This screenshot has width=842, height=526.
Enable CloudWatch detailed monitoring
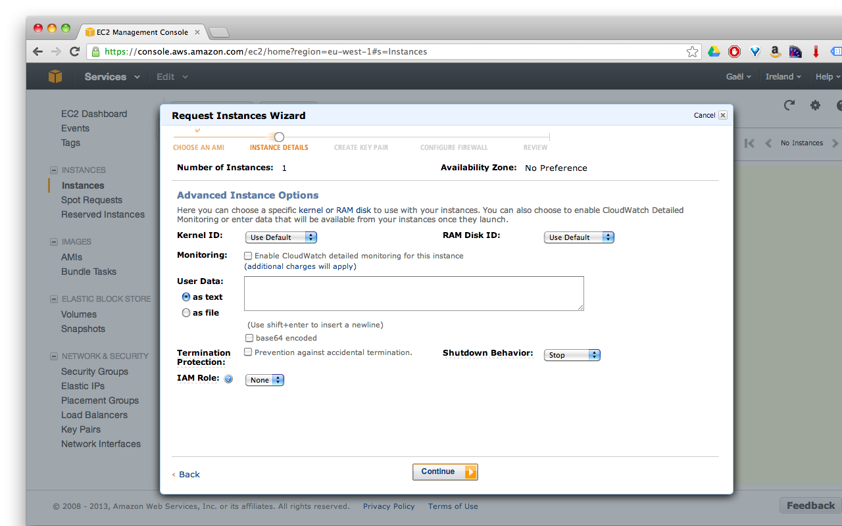[x=248, y=255]
